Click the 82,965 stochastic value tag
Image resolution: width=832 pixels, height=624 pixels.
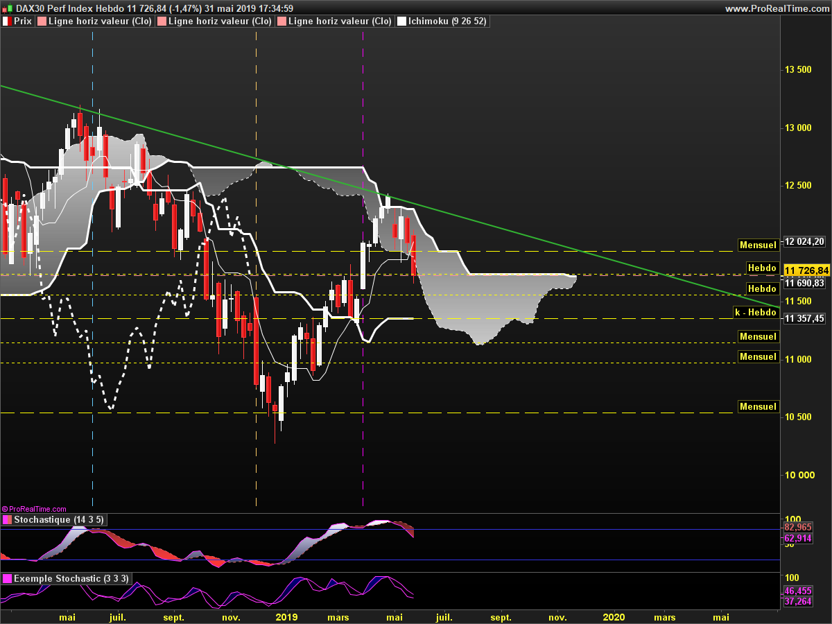tap(797, 527)
